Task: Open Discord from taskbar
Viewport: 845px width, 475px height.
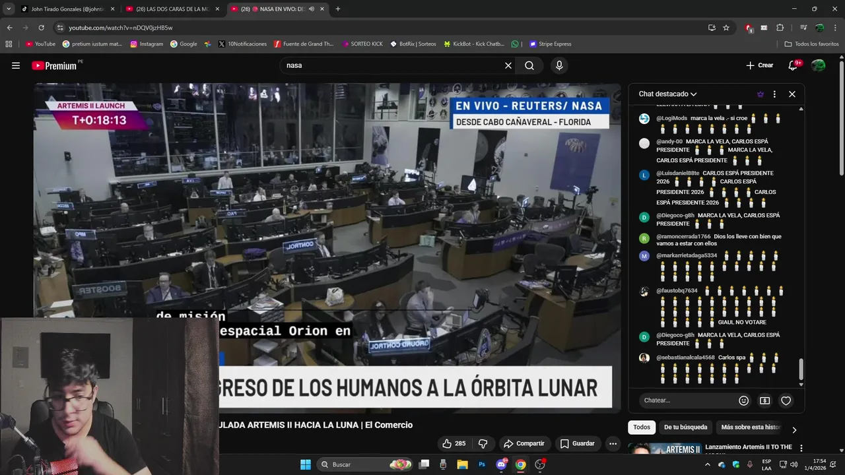Action: click(501, 464)
